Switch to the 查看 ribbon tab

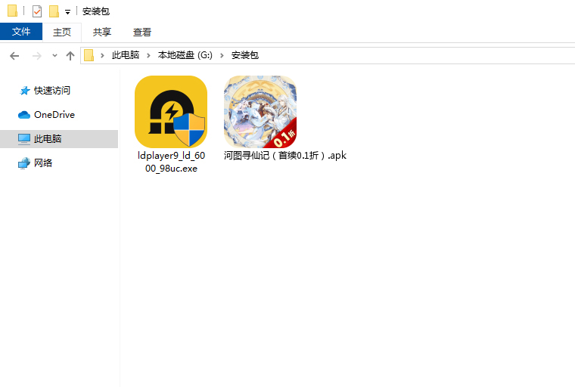tap(142, 33)
